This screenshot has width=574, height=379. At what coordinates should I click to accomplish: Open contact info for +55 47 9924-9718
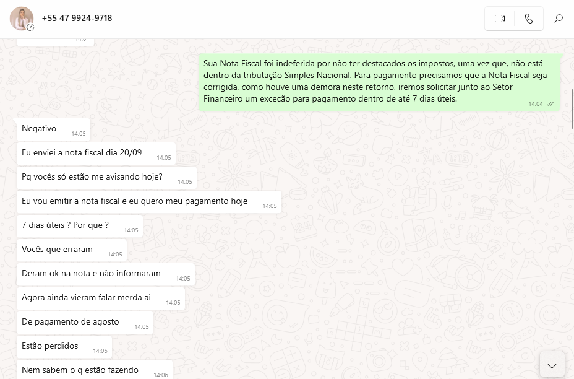[x=77, y=19]
